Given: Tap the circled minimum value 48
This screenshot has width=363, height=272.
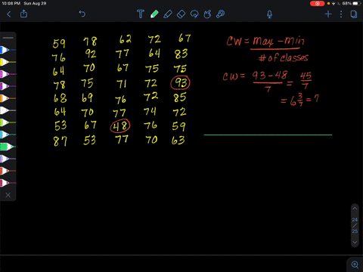Looking at the screenshot, I should 120,126.
